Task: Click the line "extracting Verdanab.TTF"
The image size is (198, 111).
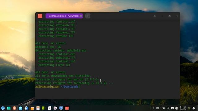Action: pyautogui.click(x=57, y=25)
